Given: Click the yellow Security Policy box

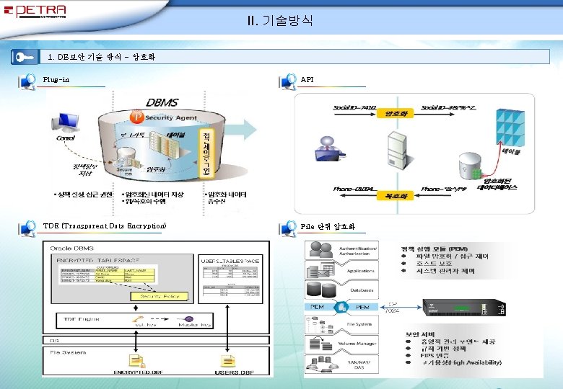Looking at the screenshot, I should [159, 296].
